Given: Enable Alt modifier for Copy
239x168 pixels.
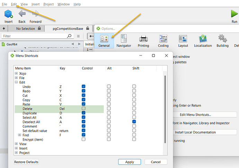Looking at the screenshot, I should coord(109,100).
